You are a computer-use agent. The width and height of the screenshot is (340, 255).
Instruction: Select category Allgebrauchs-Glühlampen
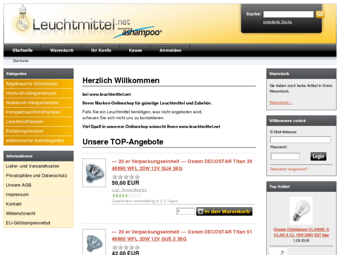[x=38, y=84]
